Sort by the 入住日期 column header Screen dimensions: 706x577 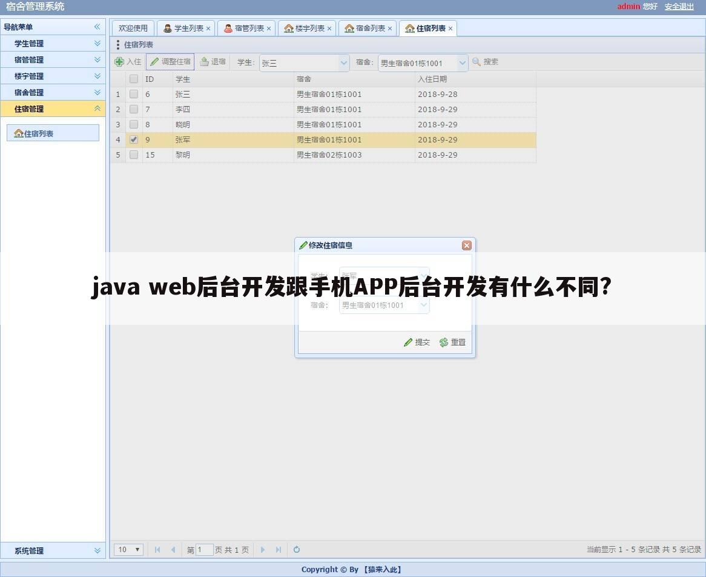(x=475, y=79)
